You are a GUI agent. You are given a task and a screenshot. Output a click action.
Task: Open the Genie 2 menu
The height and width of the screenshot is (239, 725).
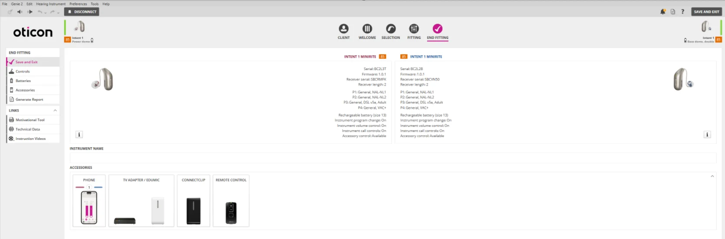click(17, 4)
